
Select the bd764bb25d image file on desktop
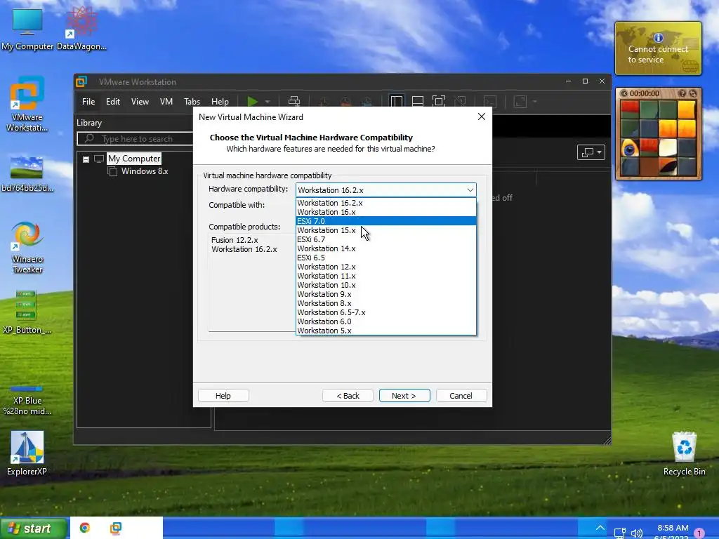[27, 174]
